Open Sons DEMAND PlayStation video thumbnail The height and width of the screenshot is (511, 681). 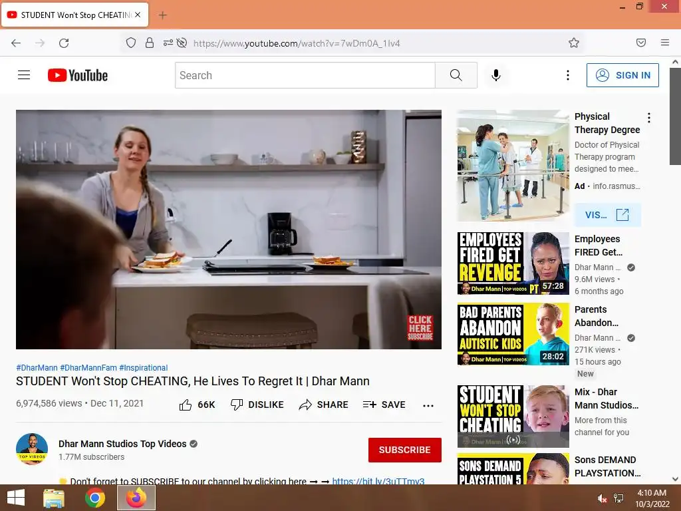coord(513,469)
